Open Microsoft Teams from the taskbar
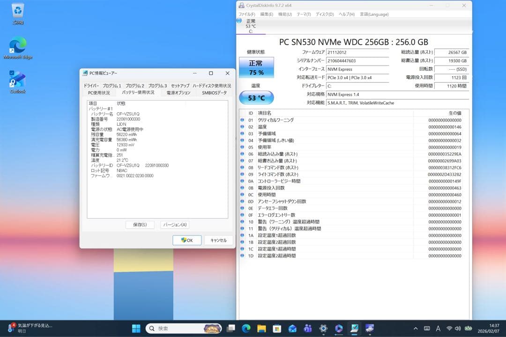This screenshot has width=506, height=337. click(308, 329)
